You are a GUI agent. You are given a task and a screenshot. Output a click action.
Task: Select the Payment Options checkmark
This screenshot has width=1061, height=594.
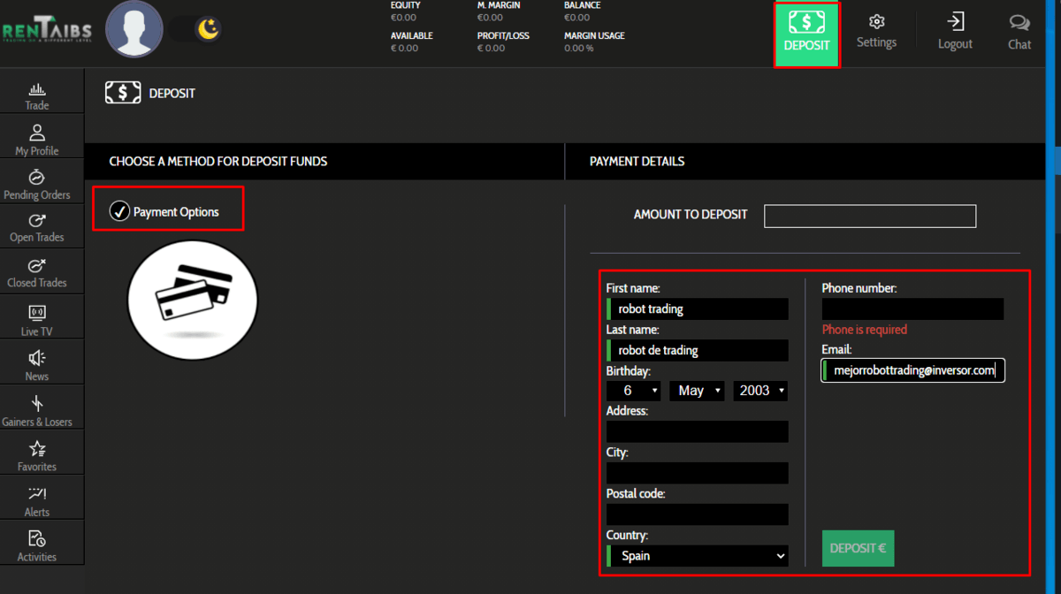119,211
